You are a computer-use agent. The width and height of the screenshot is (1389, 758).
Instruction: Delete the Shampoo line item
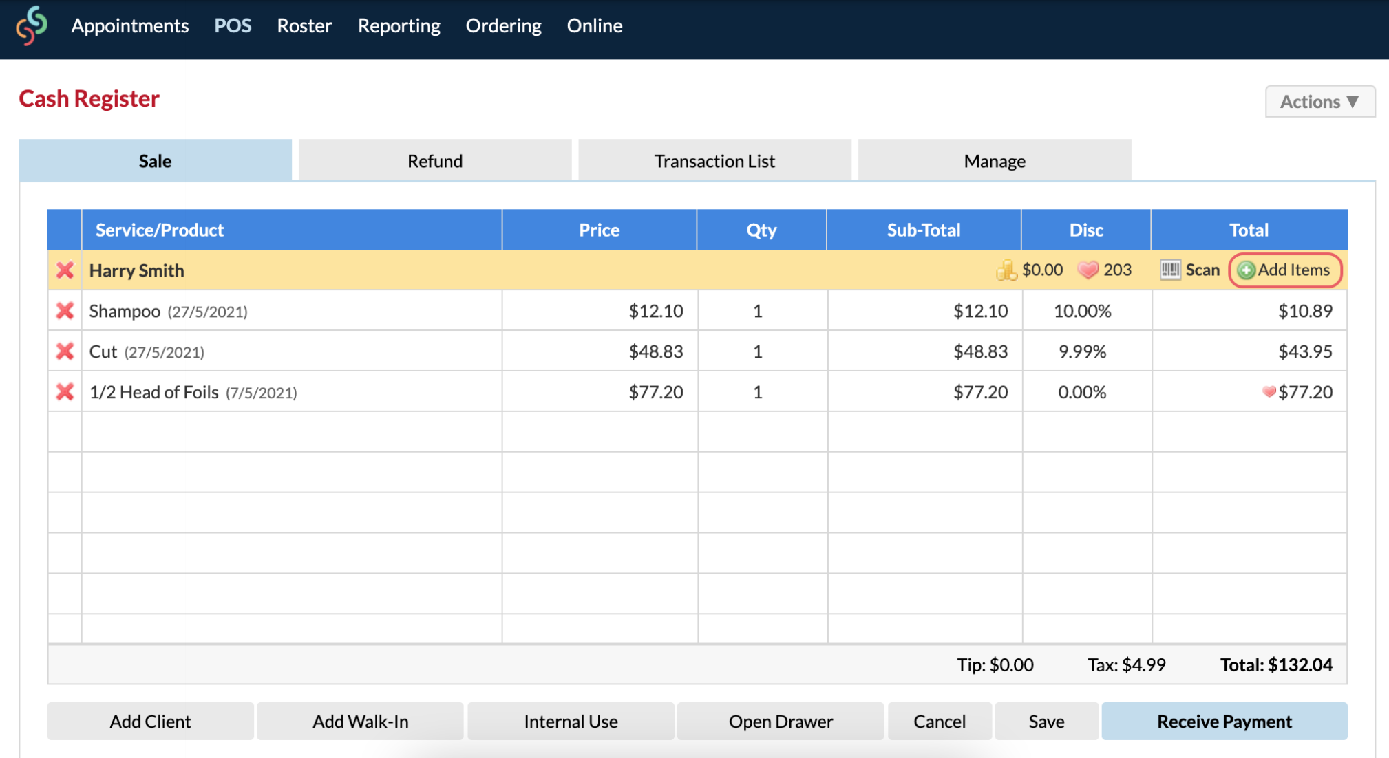coord(64,310)
